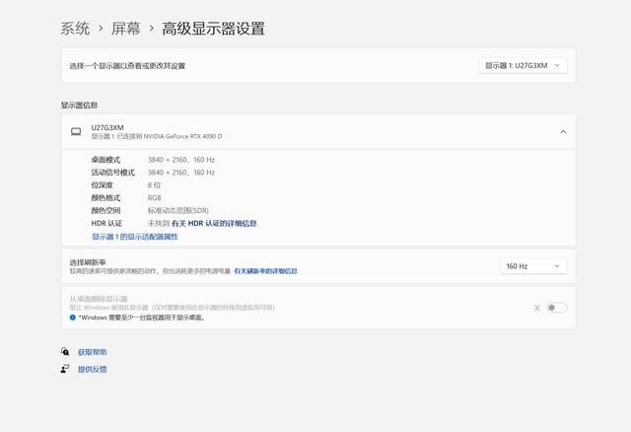
Task: Click the 获取帮助 headset icon
Action: [x=65, y=352]
